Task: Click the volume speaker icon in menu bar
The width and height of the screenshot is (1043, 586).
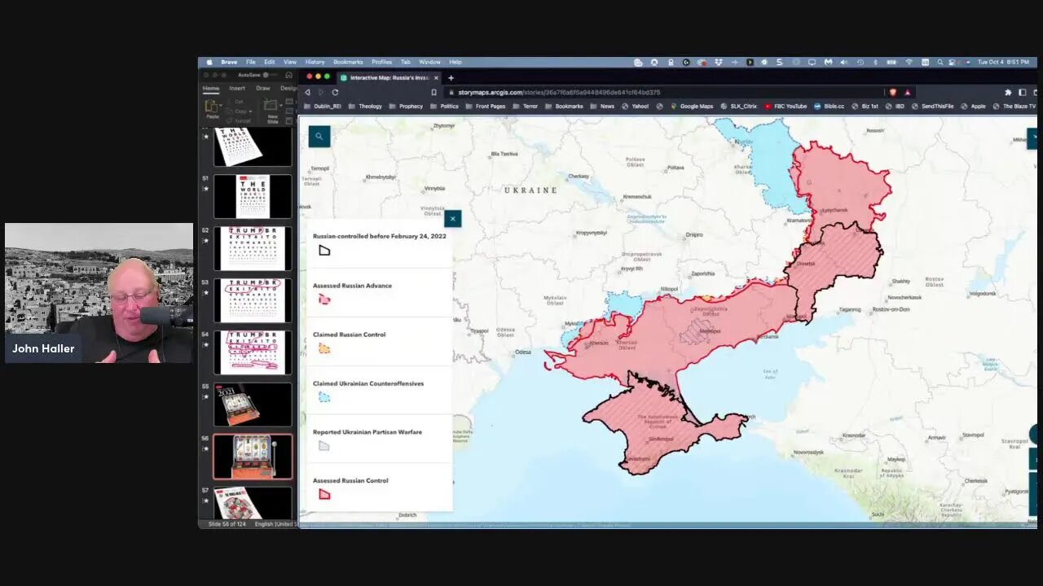Action: click(843, 62)
